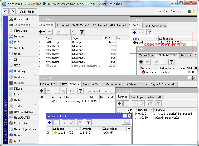
Task: Sort Route List by Gateway column
Action: [175, 110]
